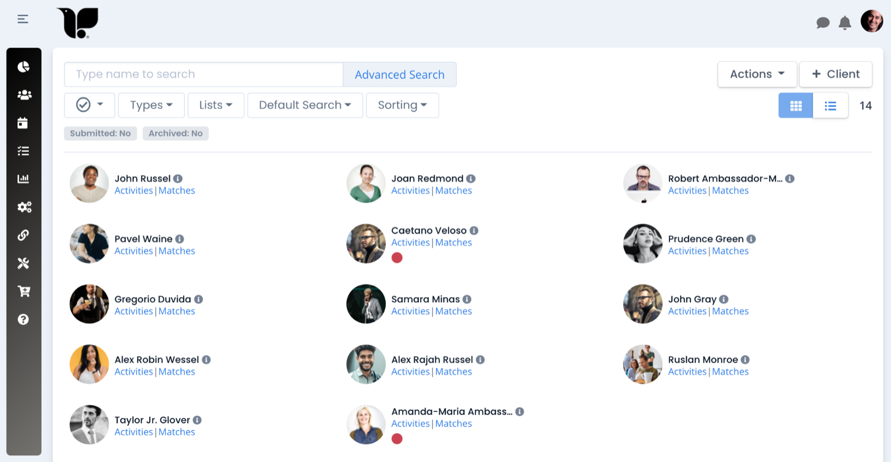891x462 pixels.
Task: Click the link icon in the sidebar
Action: [x=23, y=235]
